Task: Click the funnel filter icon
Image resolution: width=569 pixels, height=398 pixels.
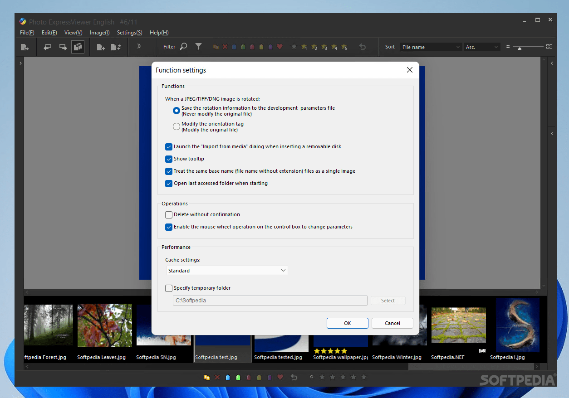Action: (198, 47)
